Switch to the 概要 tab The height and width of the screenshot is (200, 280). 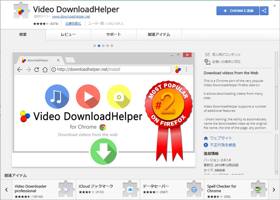coord(23,34)
